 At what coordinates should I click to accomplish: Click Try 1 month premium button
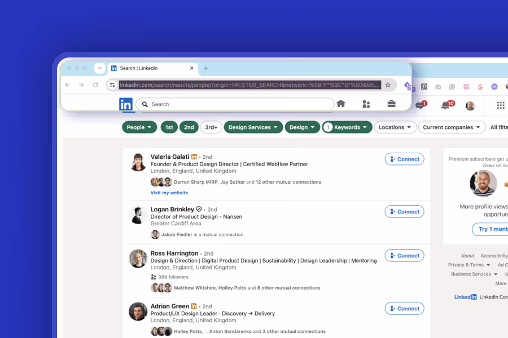point(490,229)
